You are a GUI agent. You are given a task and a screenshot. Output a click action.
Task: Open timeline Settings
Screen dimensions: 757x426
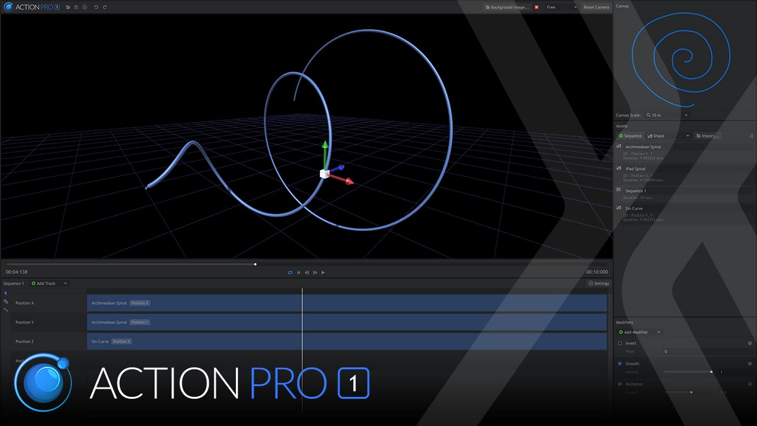pyautogui.click(x=597, y=283)
